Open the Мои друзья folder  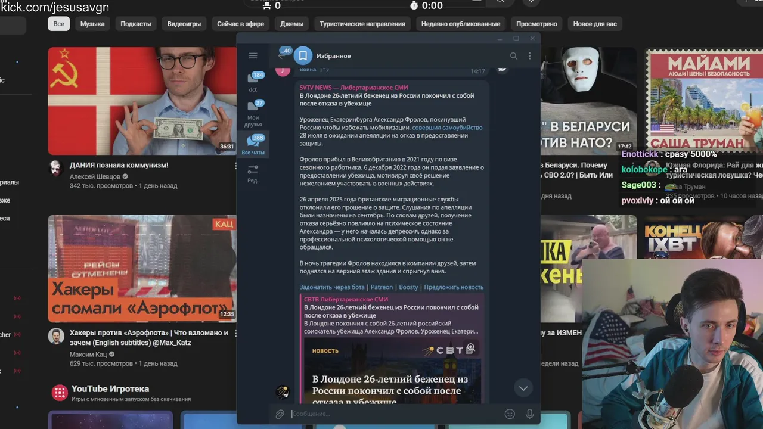point(253,113)
